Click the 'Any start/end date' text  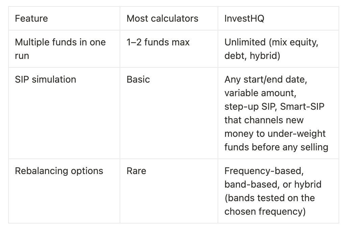tap(266, 80)
